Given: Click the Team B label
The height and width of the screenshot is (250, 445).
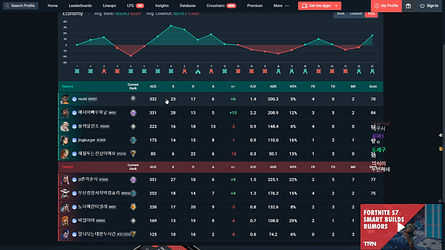Looking at the screenshot, I should pyautogui.click(x=67, y=167).
